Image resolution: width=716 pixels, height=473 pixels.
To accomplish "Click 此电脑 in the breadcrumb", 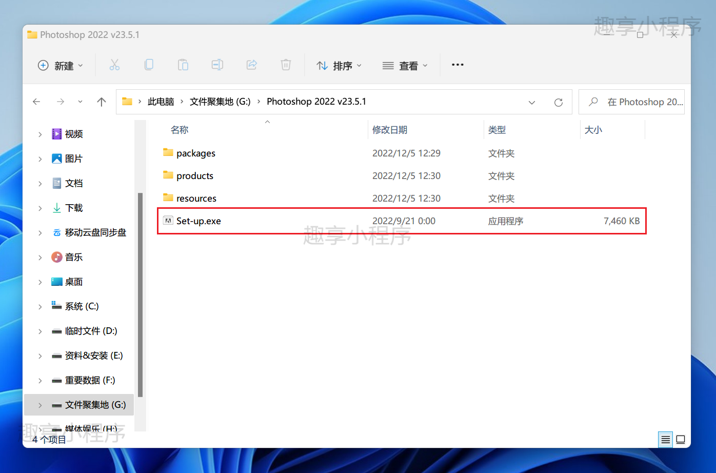I will 161,102.
